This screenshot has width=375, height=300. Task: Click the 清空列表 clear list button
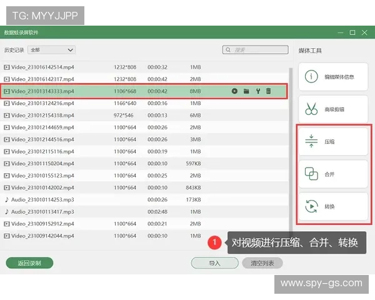click(x=262, y=263)
